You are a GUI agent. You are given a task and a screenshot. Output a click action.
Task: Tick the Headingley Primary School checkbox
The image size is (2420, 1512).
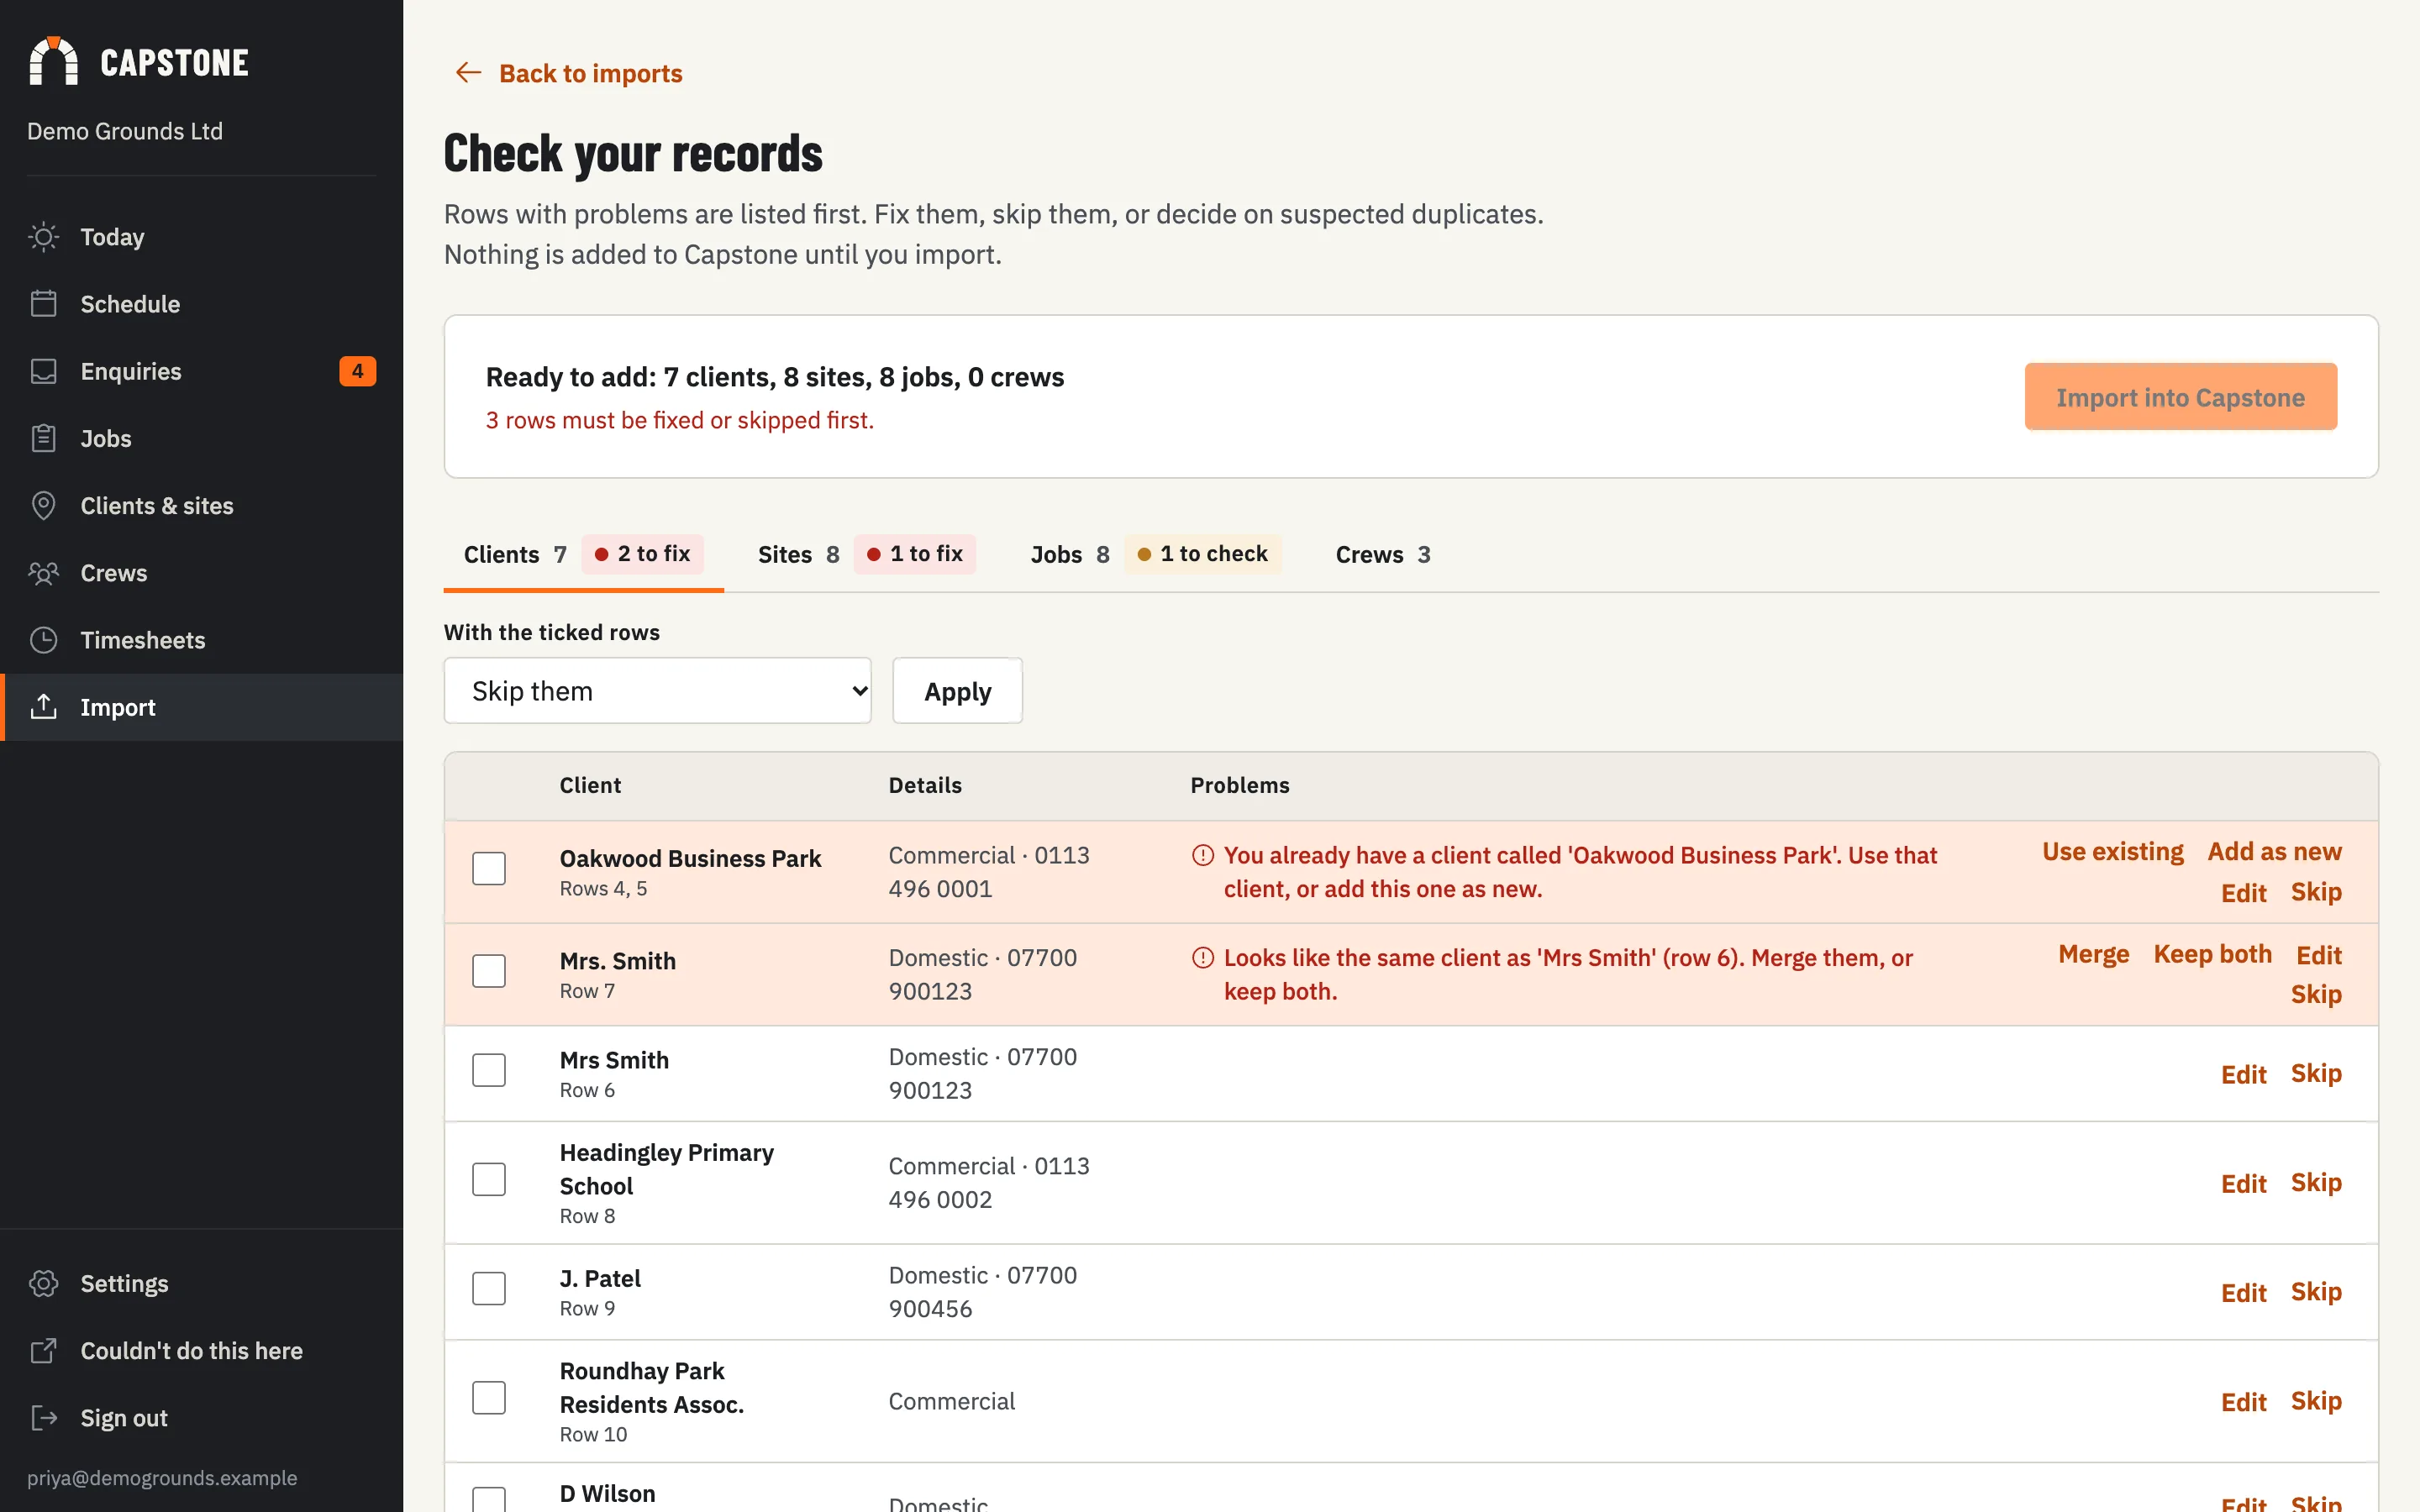point(489,1180)
